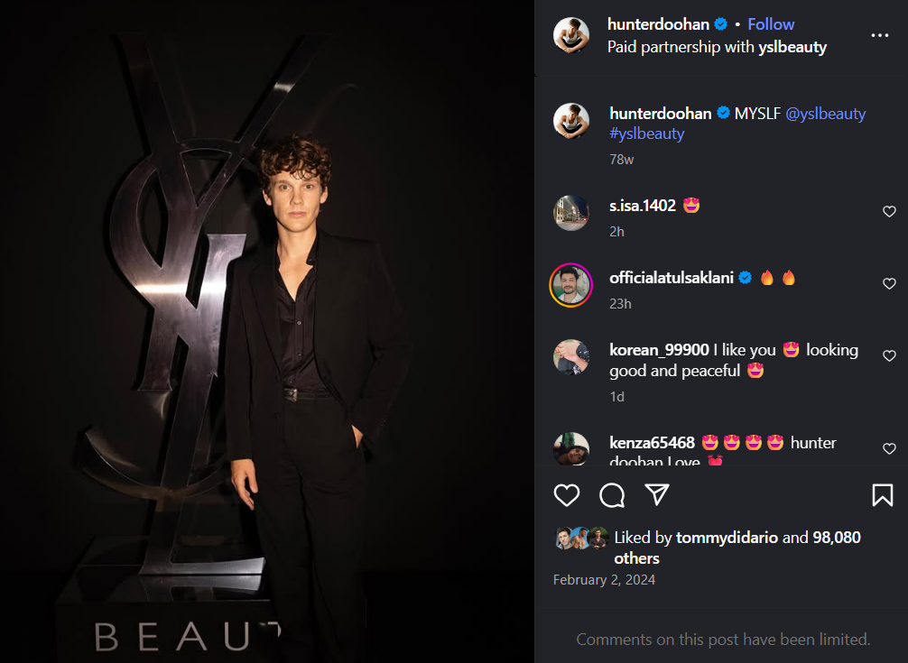908x663 pixels.
Task: Like officialatulsaklani's comment
Action: (889, 284)
